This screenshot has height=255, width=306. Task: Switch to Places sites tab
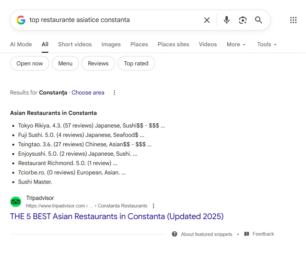(x=174, y=44)
